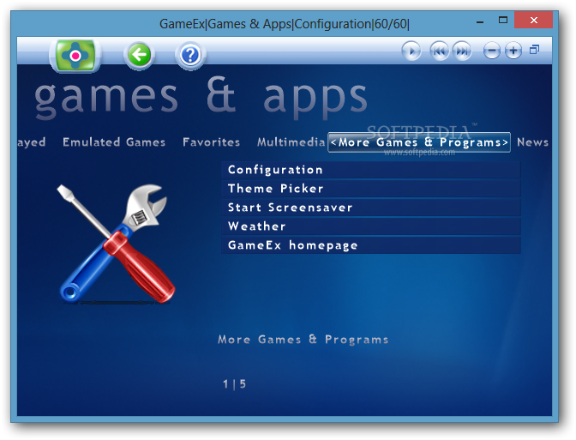The height and width of the screenshot is (440, 576).
Task: Click the minus volume button
Action: (x=491, y=51)
